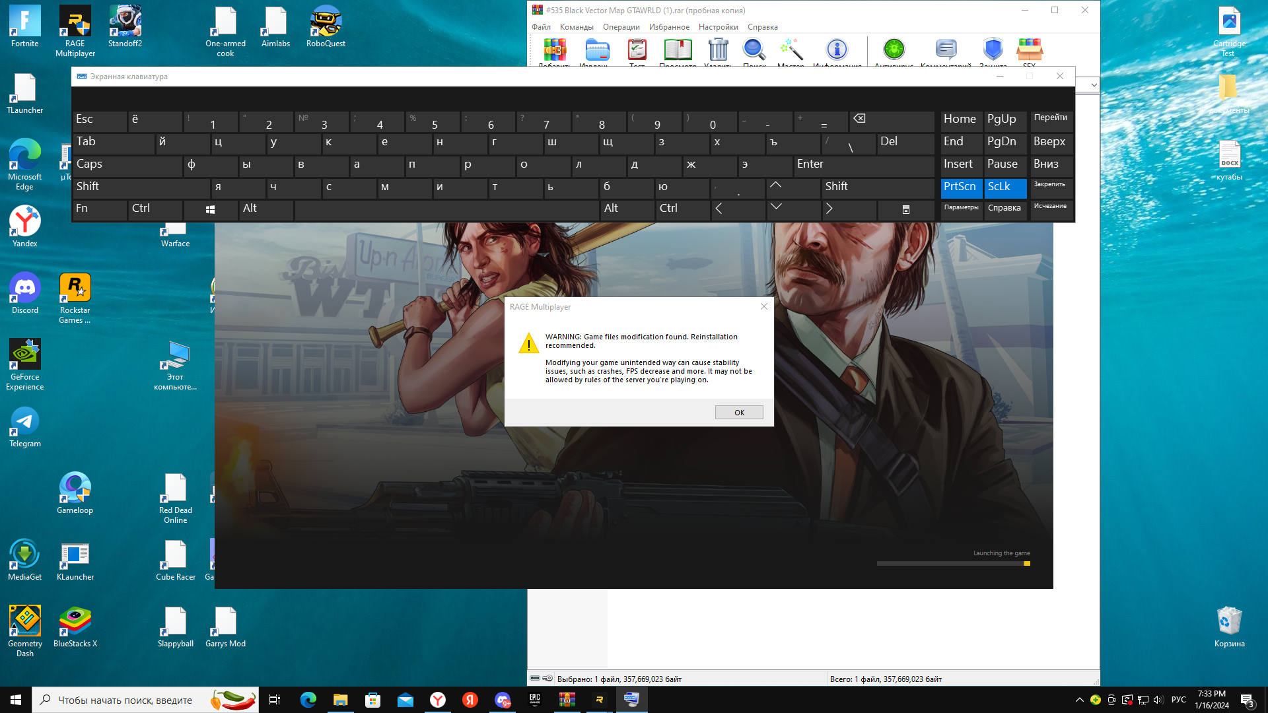Click the РУС language indicator in tray
Viewport: 1268px width, 713px height.
point(1179,700)
